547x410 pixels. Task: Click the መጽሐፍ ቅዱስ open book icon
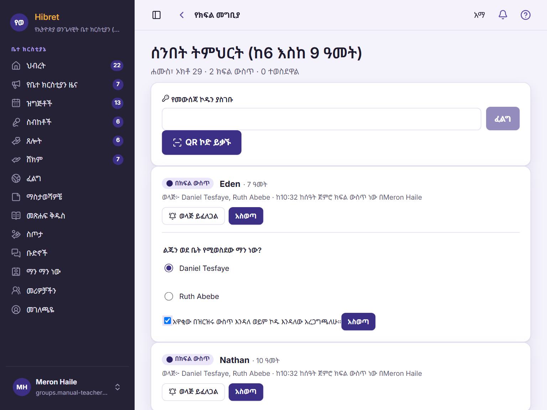pos(16,216)
